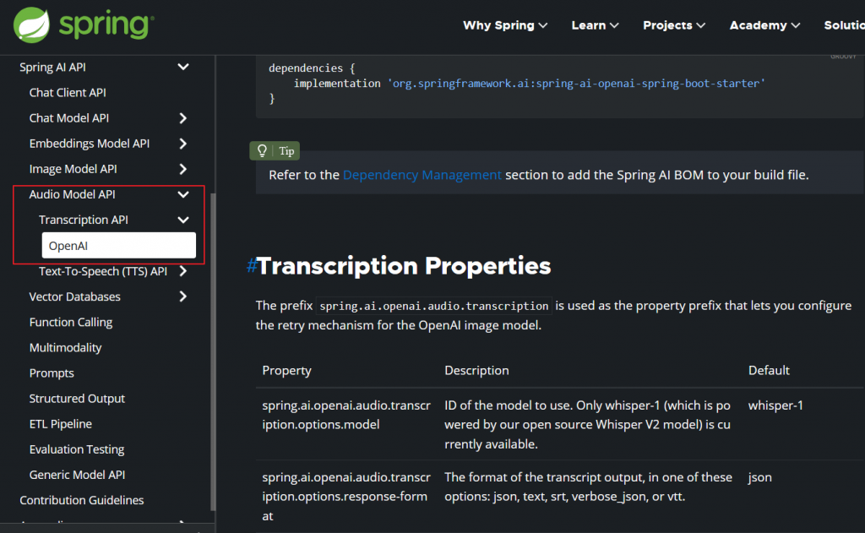Open the Dependency Management link
The width and height of the screenshot is (865, 533).
[x=422, y=175]
